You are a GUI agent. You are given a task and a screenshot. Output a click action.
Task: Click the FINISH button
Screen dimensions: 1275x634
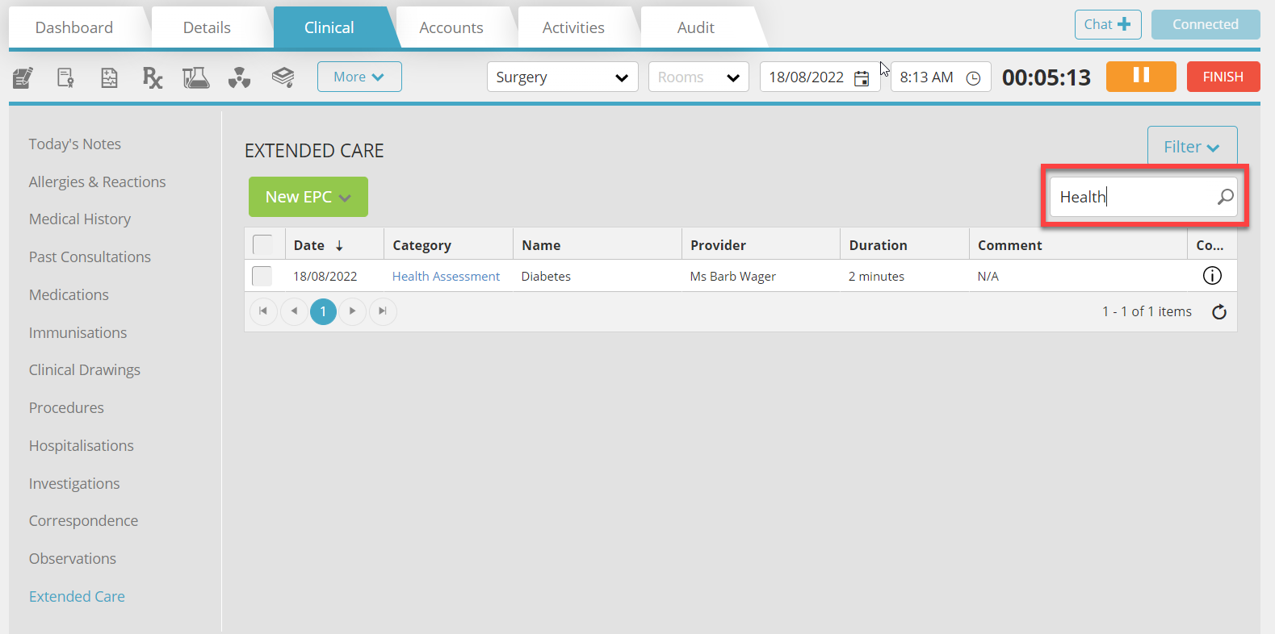point(1223,77)
